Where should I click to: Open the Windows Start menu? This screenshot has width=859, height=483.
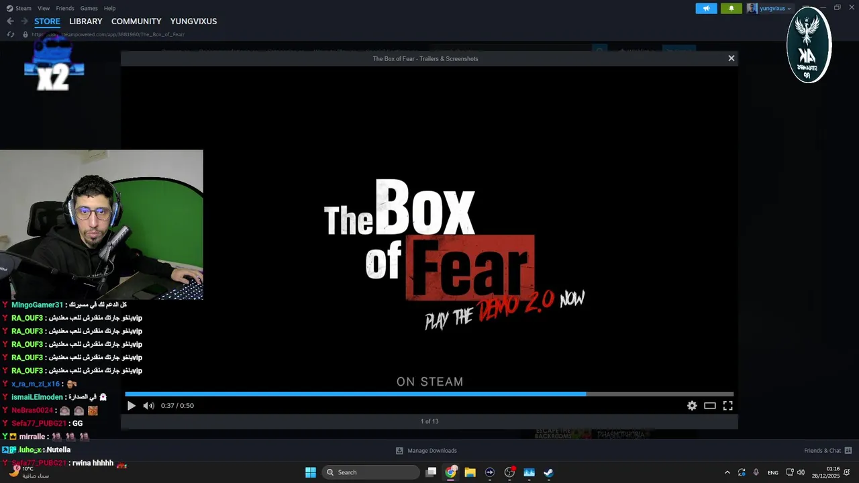point(311,472)
